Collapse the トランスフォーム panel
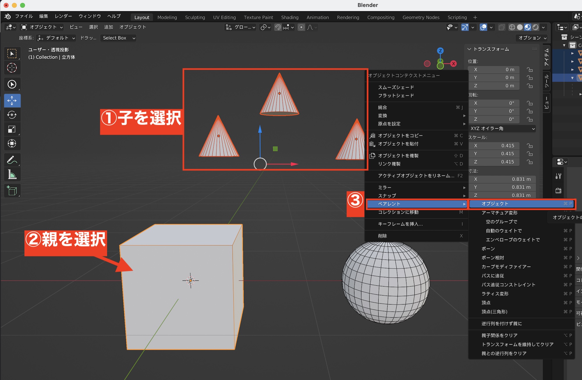This screenshot has height=380, width=582. (469, 49)
